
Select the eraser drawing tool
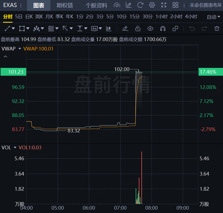click(125, 28)
